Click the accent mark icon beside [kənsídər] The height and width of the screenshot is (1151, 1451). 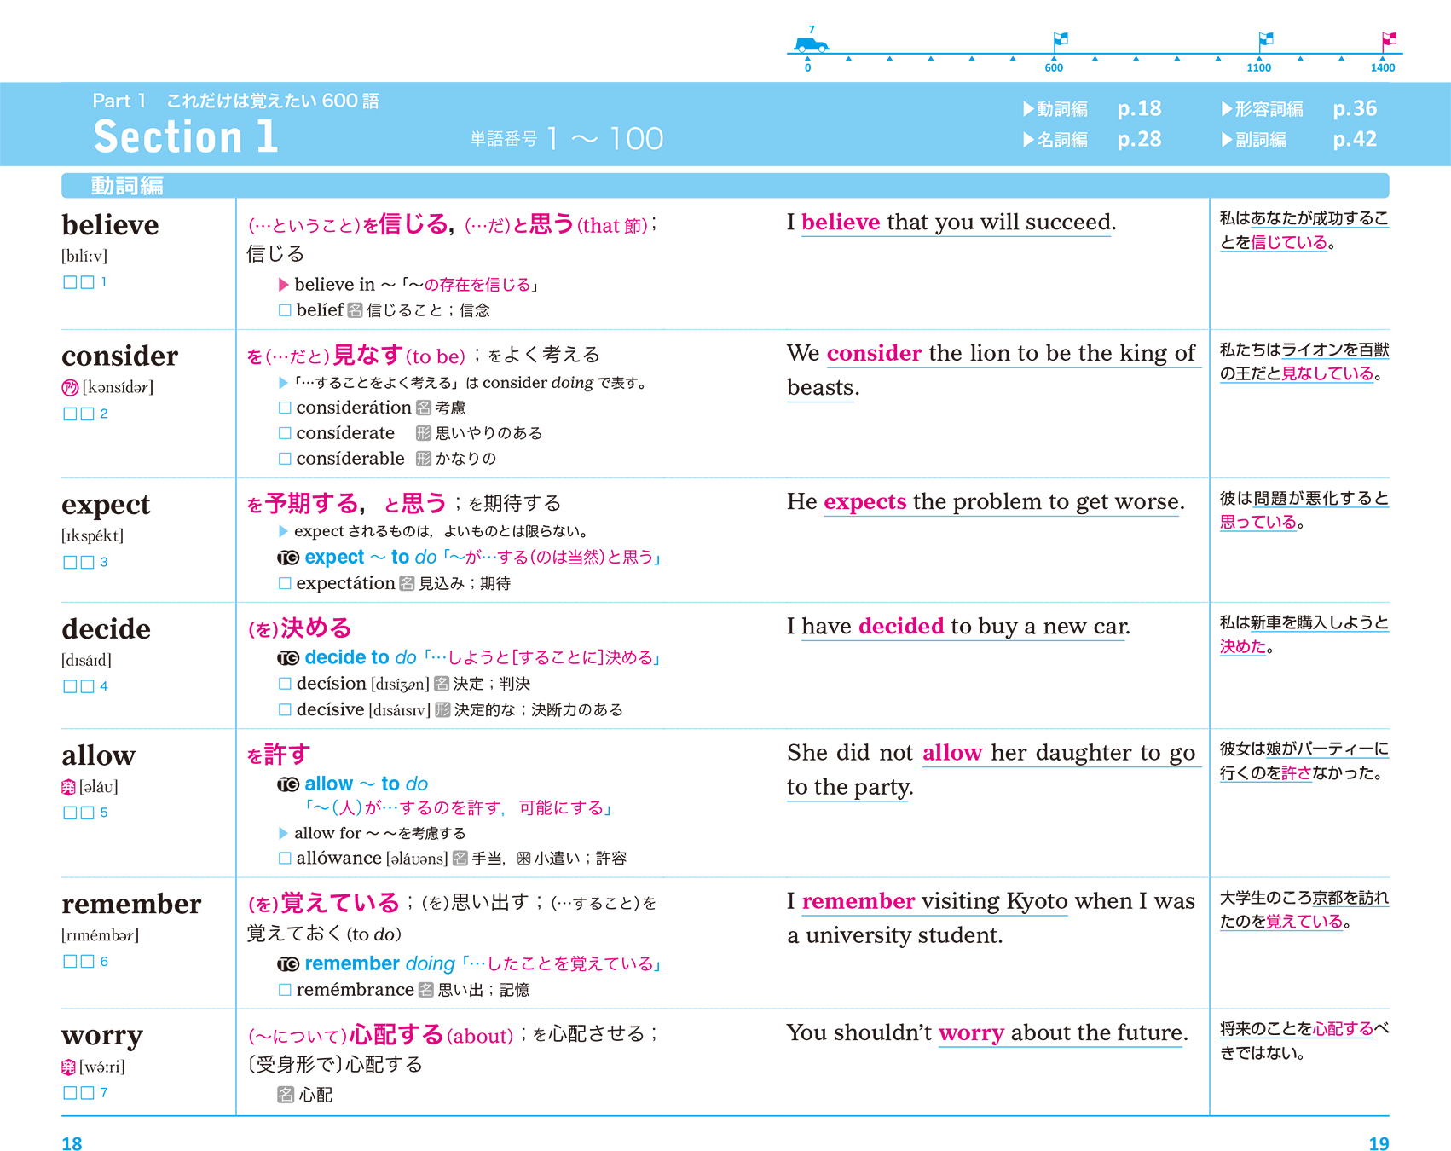[x=70, y=388]
